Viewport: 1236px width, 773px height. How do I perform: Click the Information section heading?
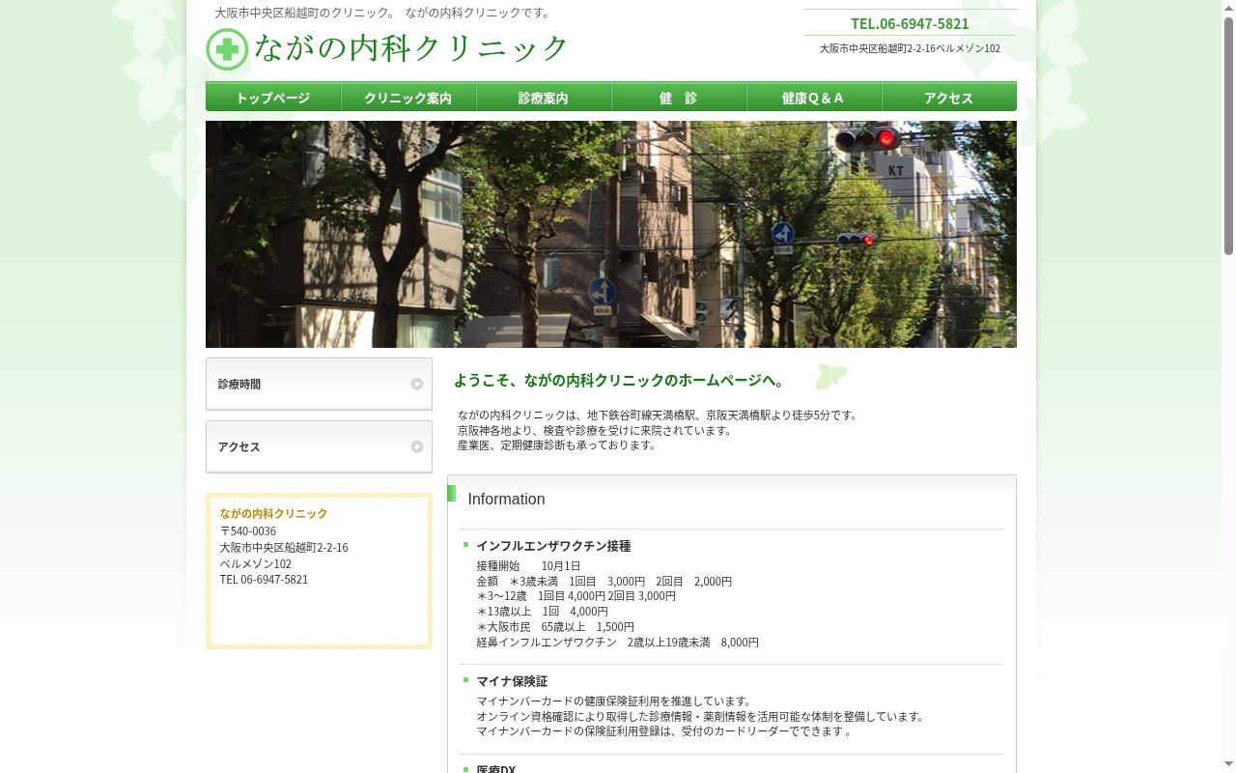(506, 500)
